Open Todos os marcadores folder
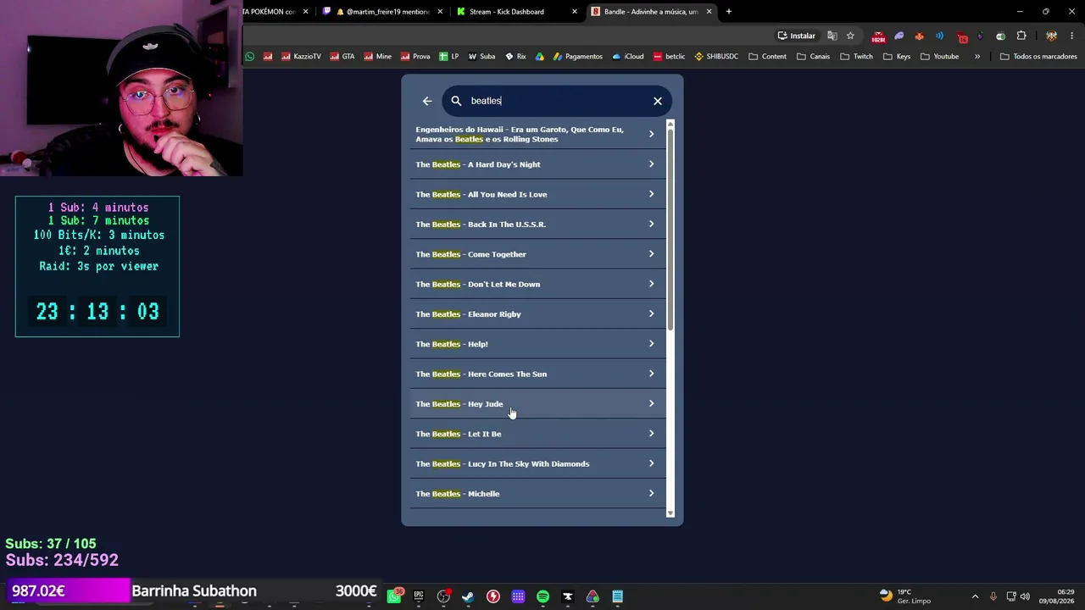1085x610 pixels. [x=1038, y=57]
